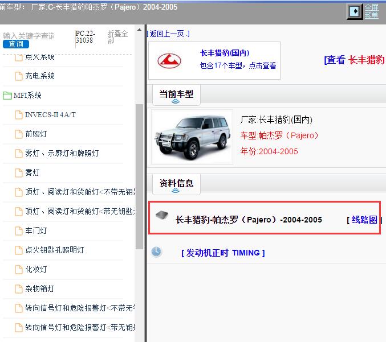Click 折叠全部 to collapse all
386x342 pixels.
coord(117,36)
